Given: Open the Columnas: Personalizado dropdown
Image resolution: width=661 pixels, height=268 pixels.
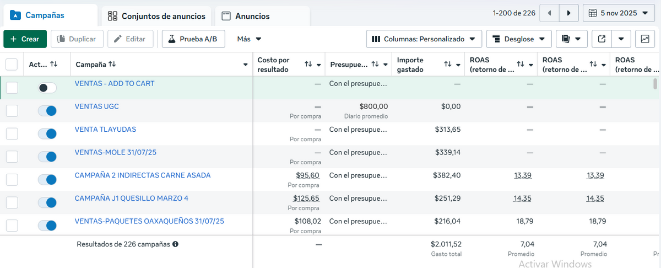Looking at the screenshot, I should [424, 39].
